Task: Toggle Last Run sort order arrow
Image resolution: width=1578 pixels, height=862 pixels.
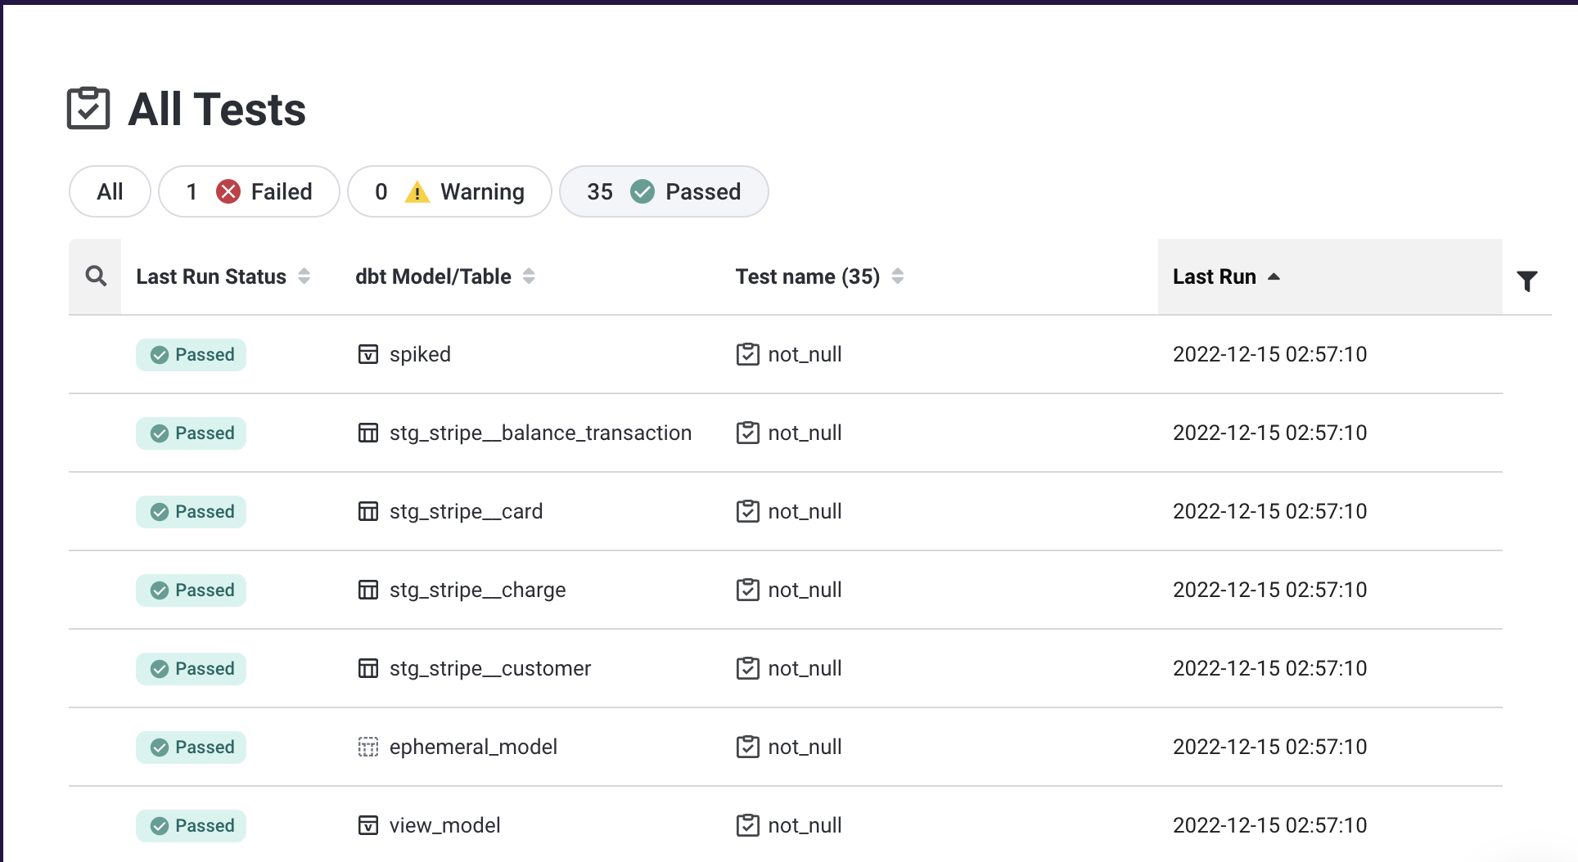Action: pos(1274,277)
